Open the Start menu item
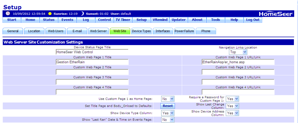This screenshot has height=123, width=298. (x=12, y=20)
